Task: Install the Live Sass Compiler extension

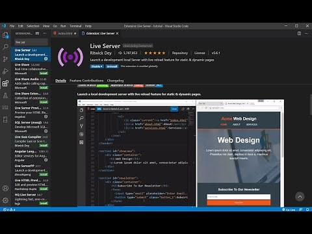Action: pos(44,146)
